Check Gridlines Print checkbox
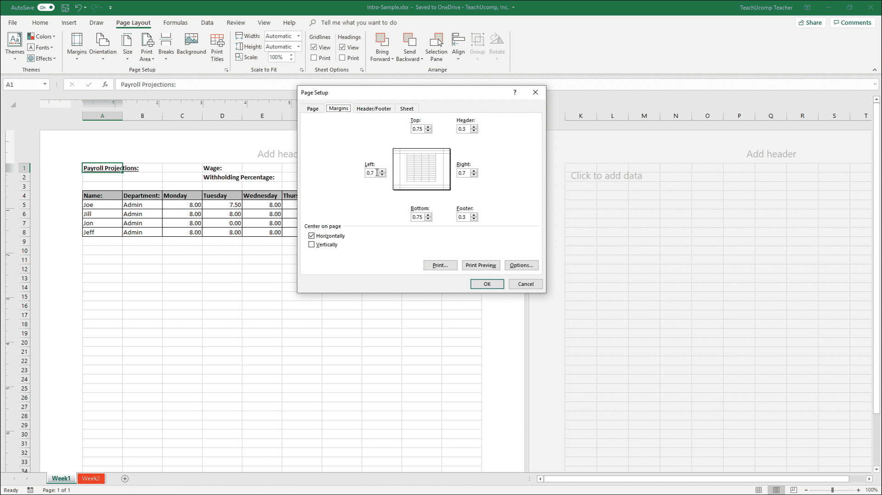This screenshot has width=882, height=495. coord(314,58)
